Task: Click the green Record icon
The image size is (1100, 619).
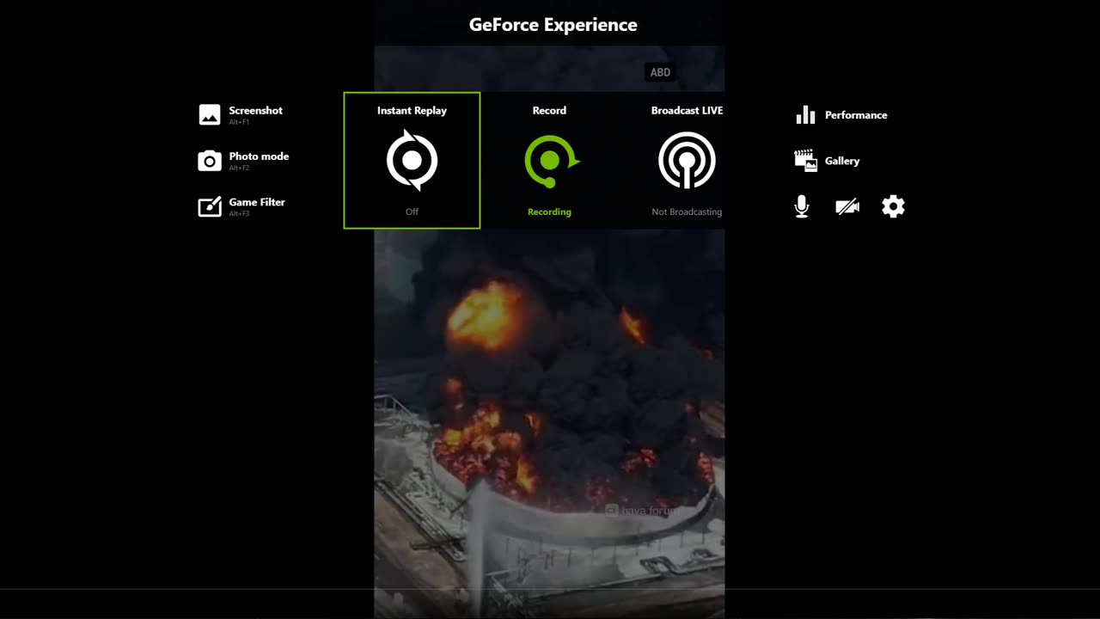Action: pos(551,161)
